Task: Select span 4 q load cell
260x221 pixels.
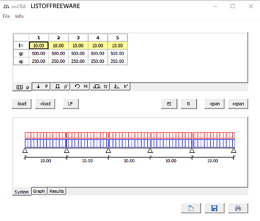Action: pyautogui.click(x=98, y=61)
